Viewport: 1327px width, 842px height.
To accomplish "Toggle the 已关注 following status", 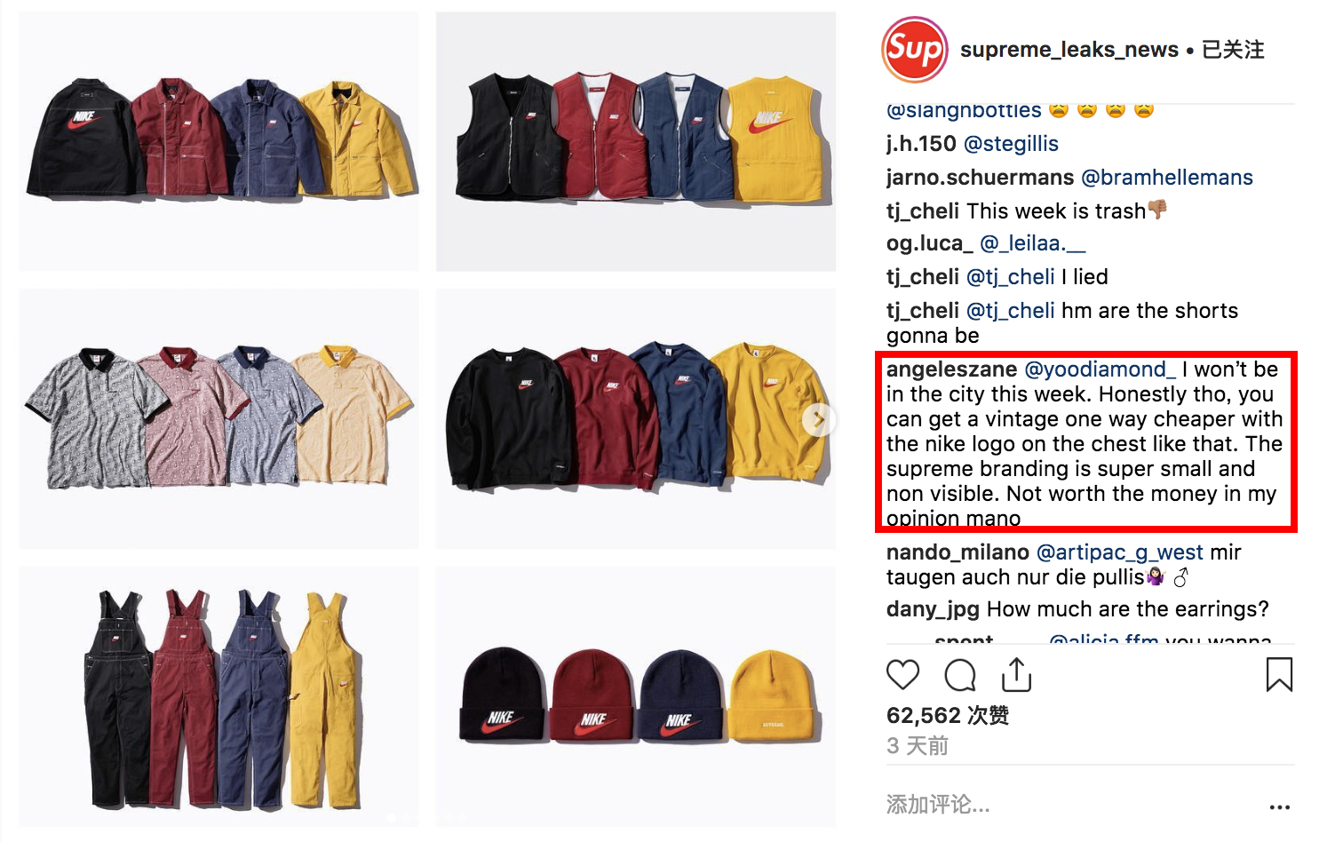I will tap(1233, 50).
